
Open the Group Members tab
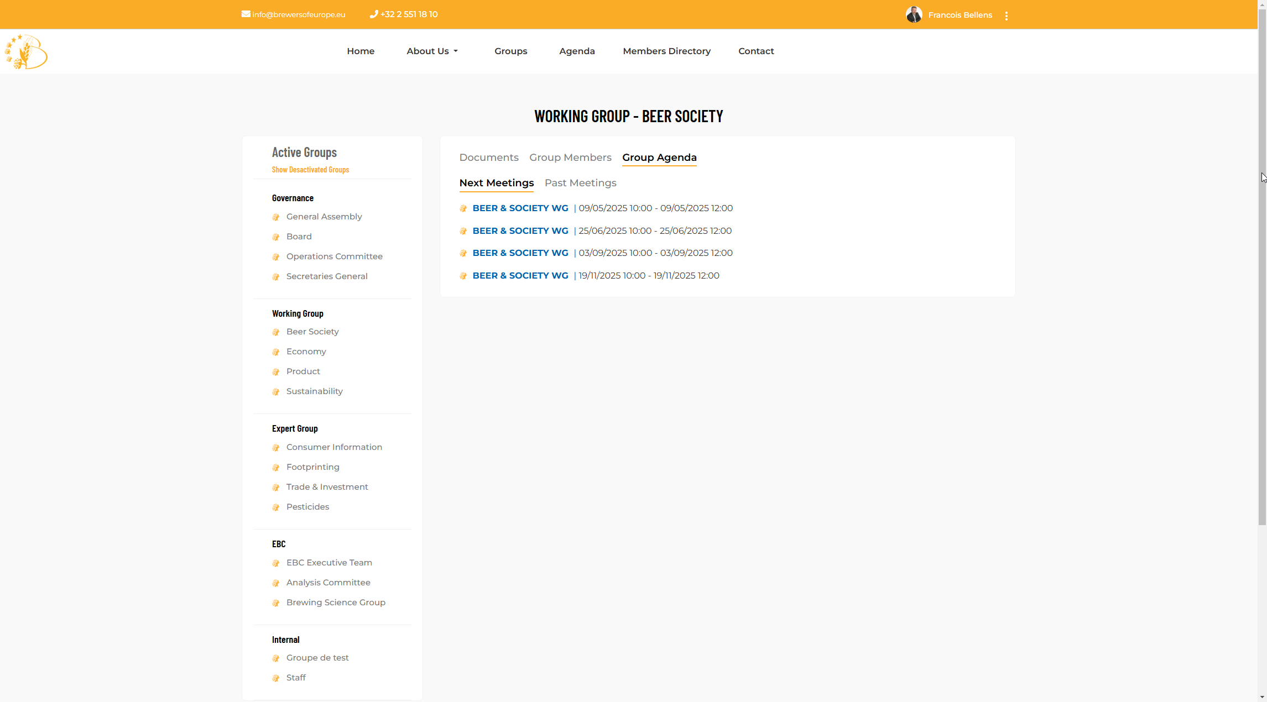[x=570, y=158]
